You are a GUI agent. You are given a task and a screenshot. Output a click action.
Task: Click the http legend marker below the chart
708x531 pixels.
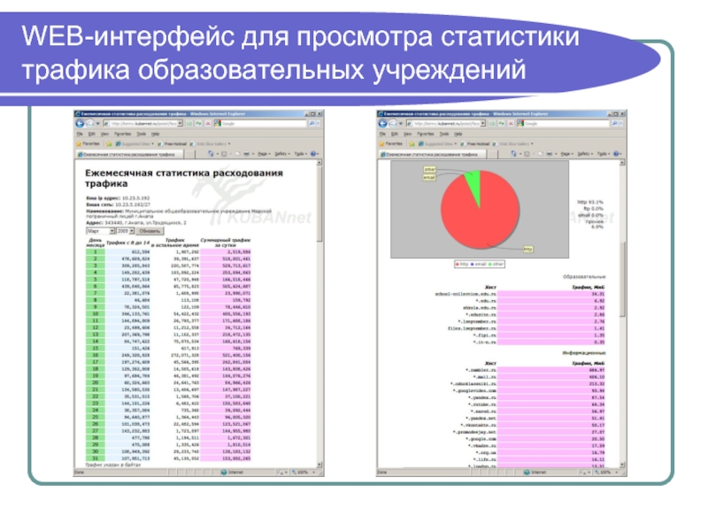(x=458, y=264)
